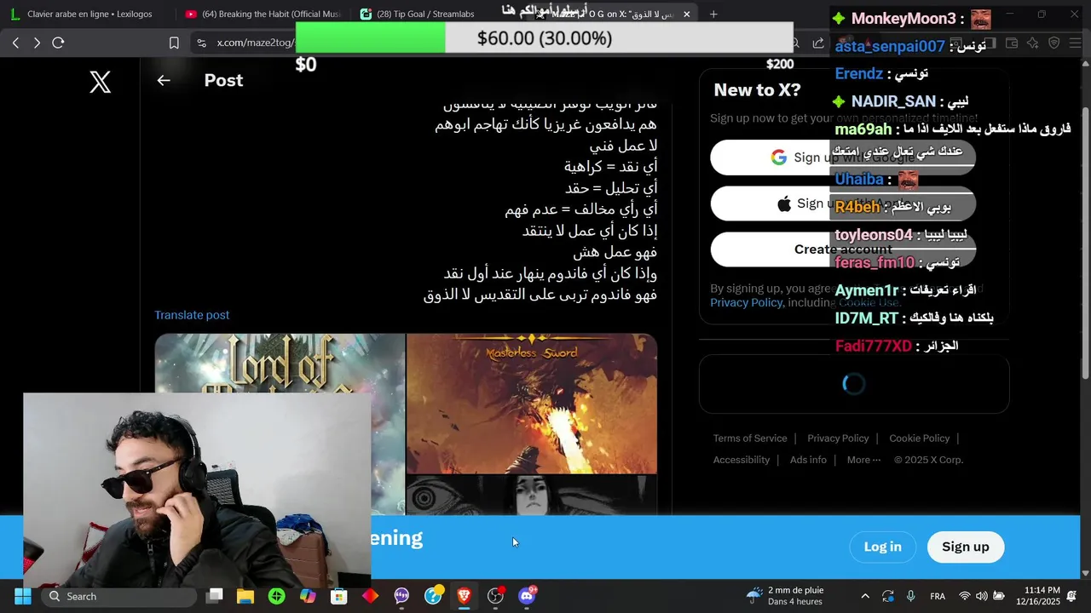Open the red diamond app in the taskbar
Screen dimensions: 1091x613
370,596
